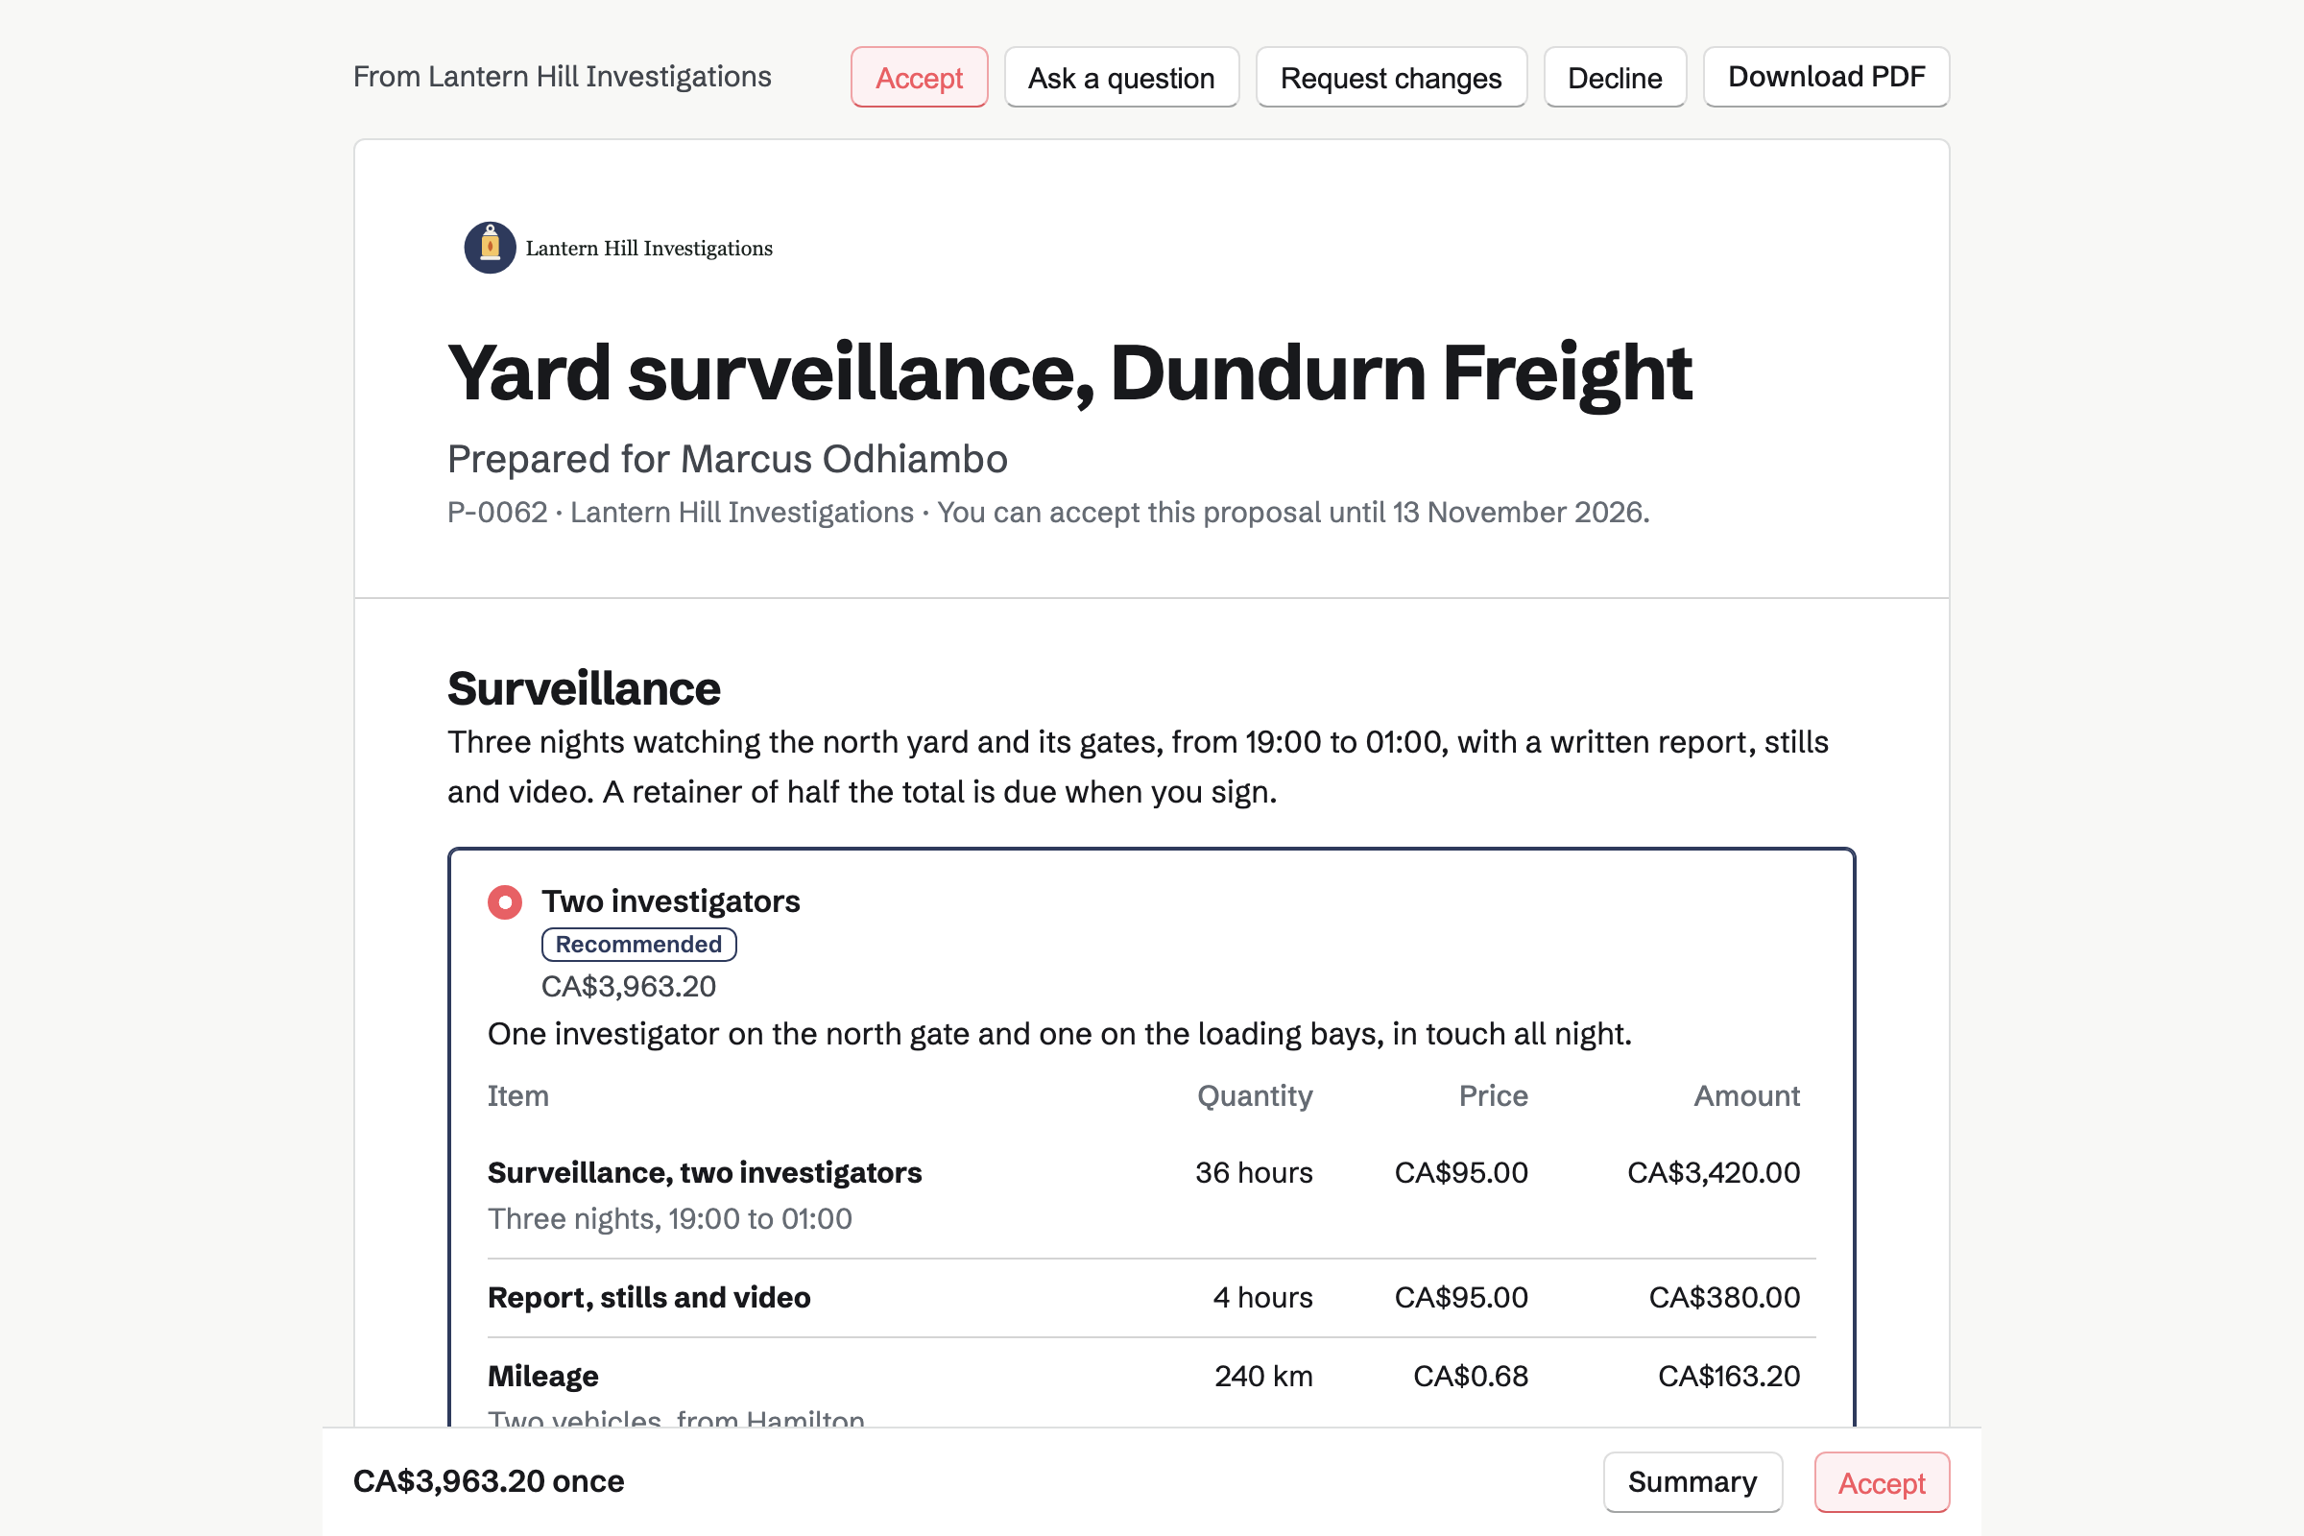Click the Accept button in the top toolbar
2304x1536 pixels.
coord(919,78)
